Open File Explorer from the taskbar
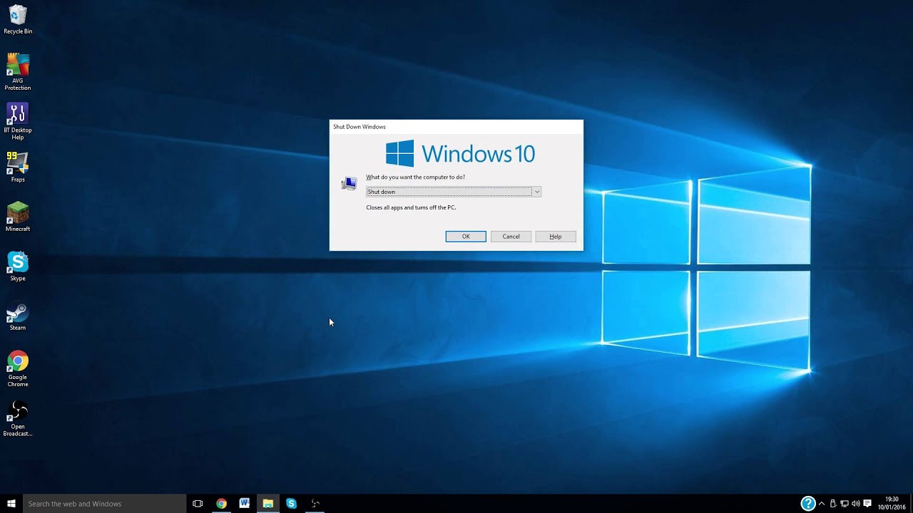Viewport: 913px width, 513px height. (268, 504)
